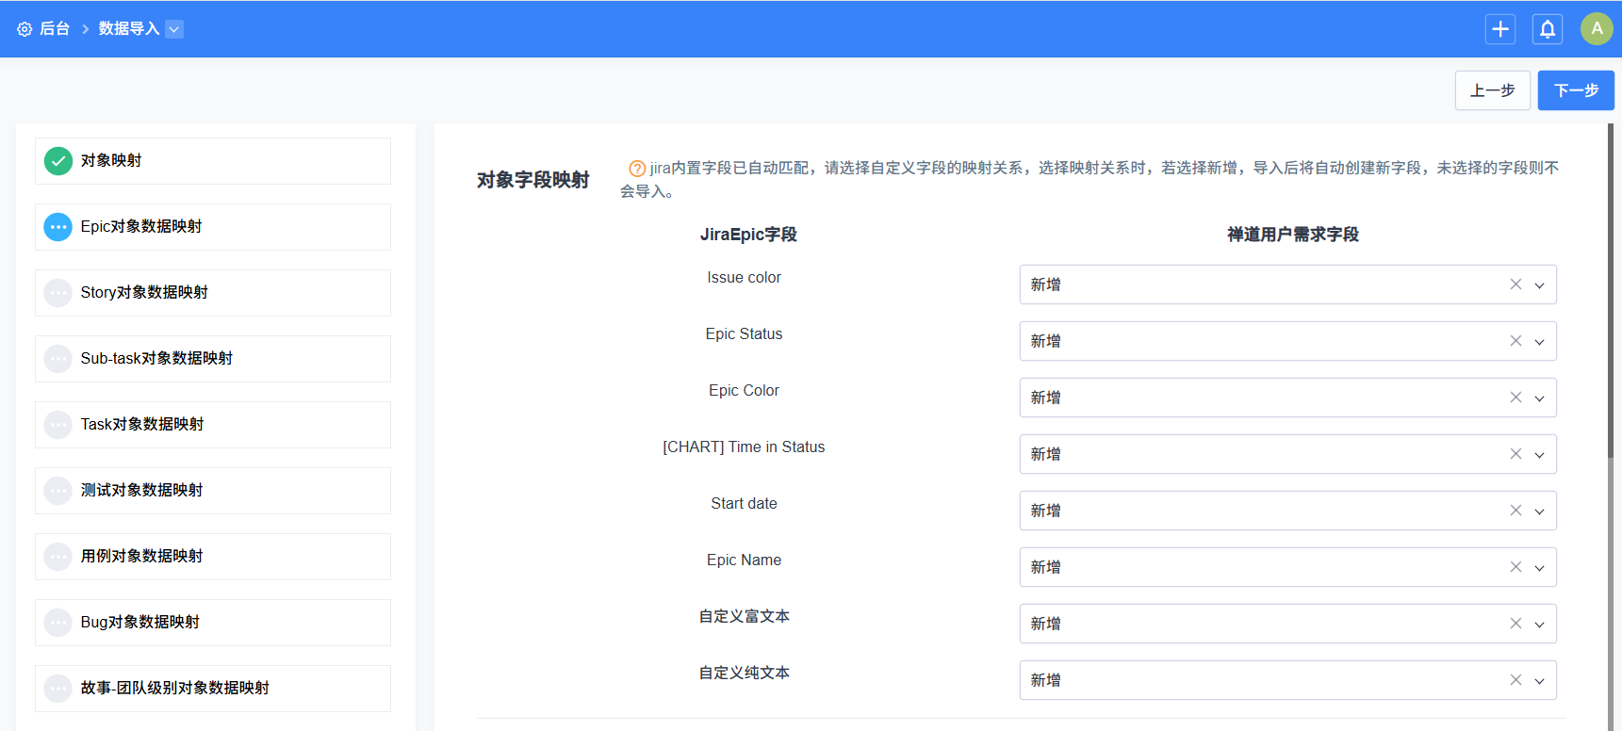
Task: Click the Issue color field label
Action: coord(744,278)
